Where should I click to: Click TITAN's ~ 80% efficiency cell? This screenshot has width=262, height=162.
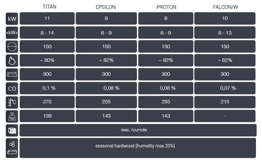[x=47, y=60]
